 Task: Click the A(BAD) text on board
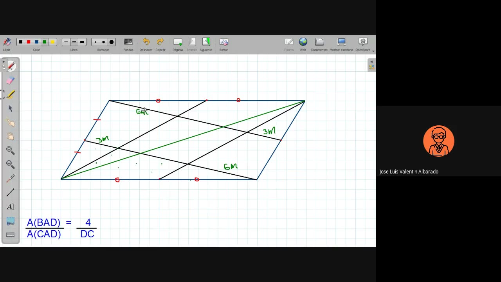point(43,222)
